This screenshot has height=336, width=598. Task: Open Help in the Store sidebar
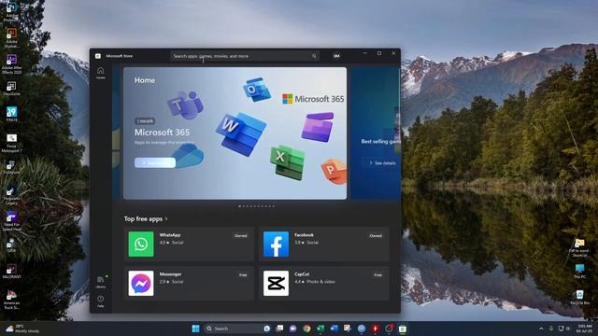100,301
